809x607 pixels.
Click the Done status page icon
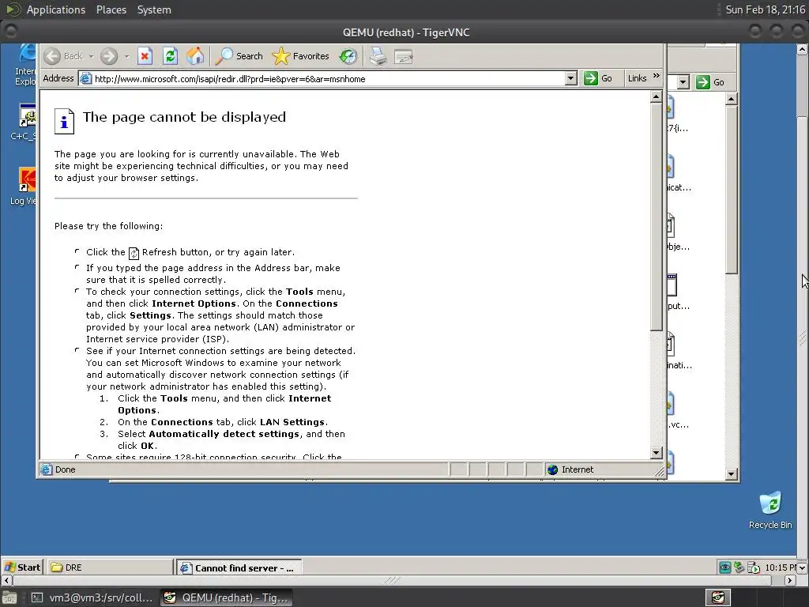[x=47, y=469]
